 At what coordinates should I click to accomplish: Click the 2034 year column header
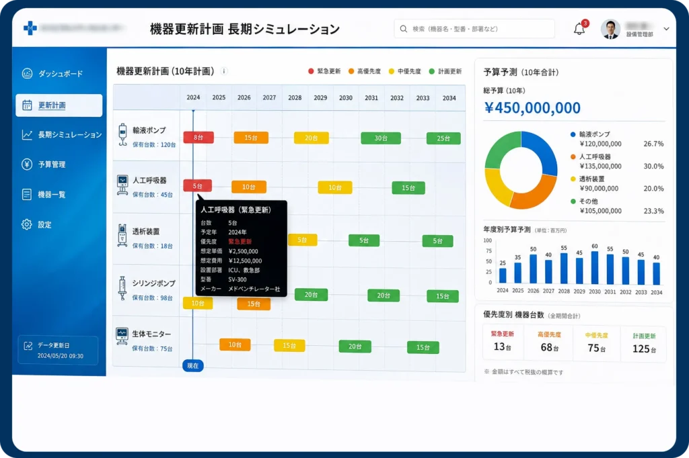(x=449, y=98)
